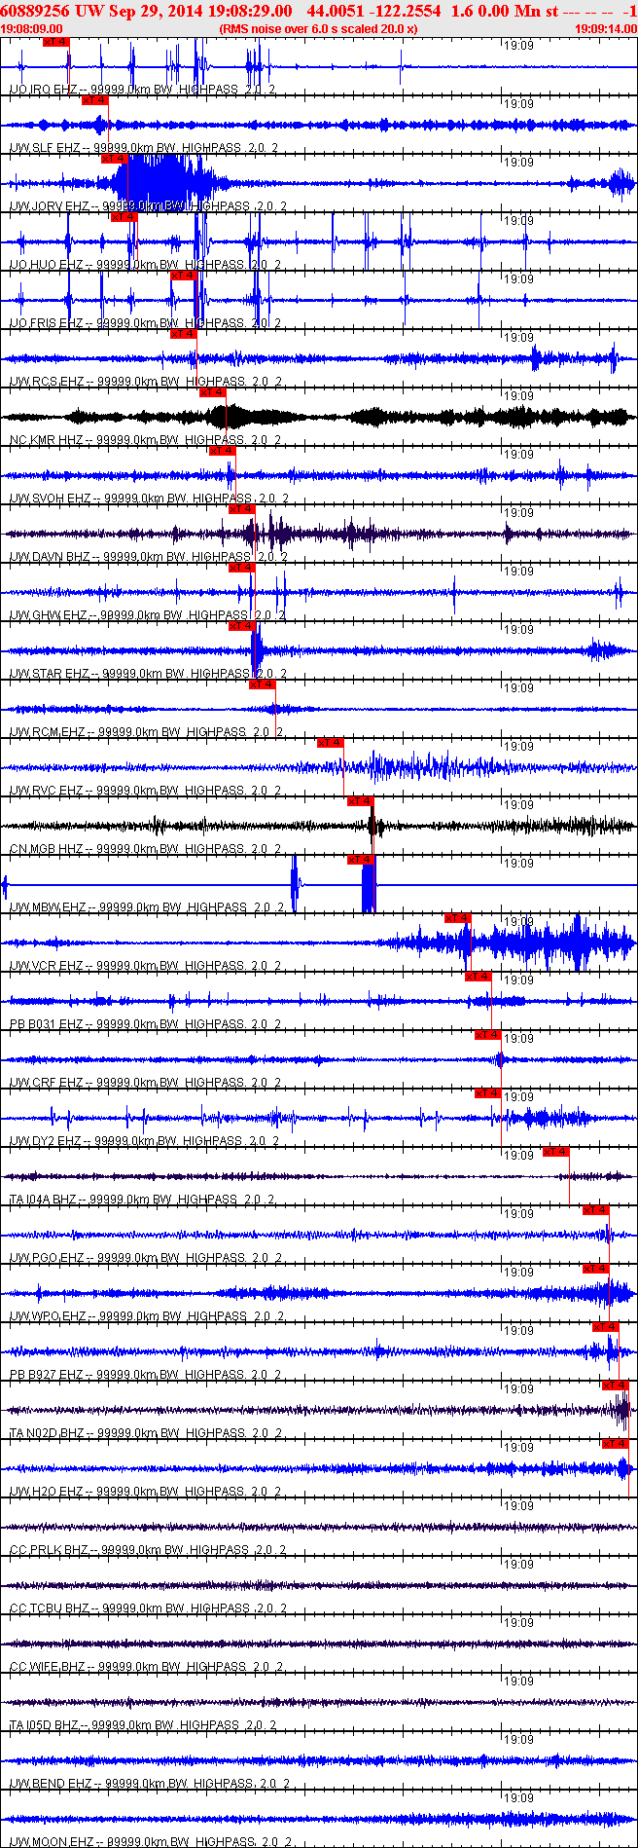Click the red pick marker on UW.DY2 trace
Viewport: 638px width, 1848px height.
pyautogui.click(x=488, y=1093)
